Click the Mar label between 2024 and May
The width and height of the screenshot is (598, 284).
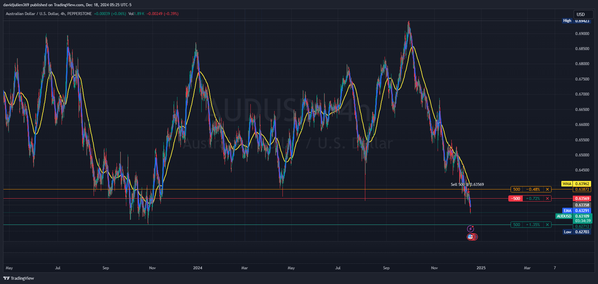pyautogui.click(x=245, y=268)
